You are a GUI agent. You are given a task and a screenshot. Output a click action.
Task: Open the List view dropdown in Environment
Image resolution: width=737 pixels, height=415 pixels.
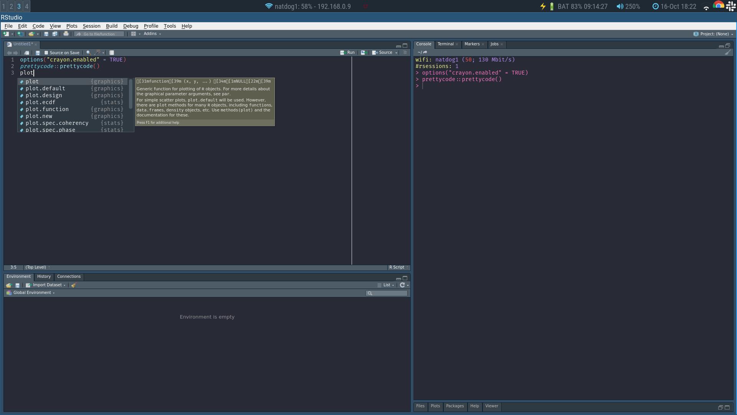tap(386, 285)
